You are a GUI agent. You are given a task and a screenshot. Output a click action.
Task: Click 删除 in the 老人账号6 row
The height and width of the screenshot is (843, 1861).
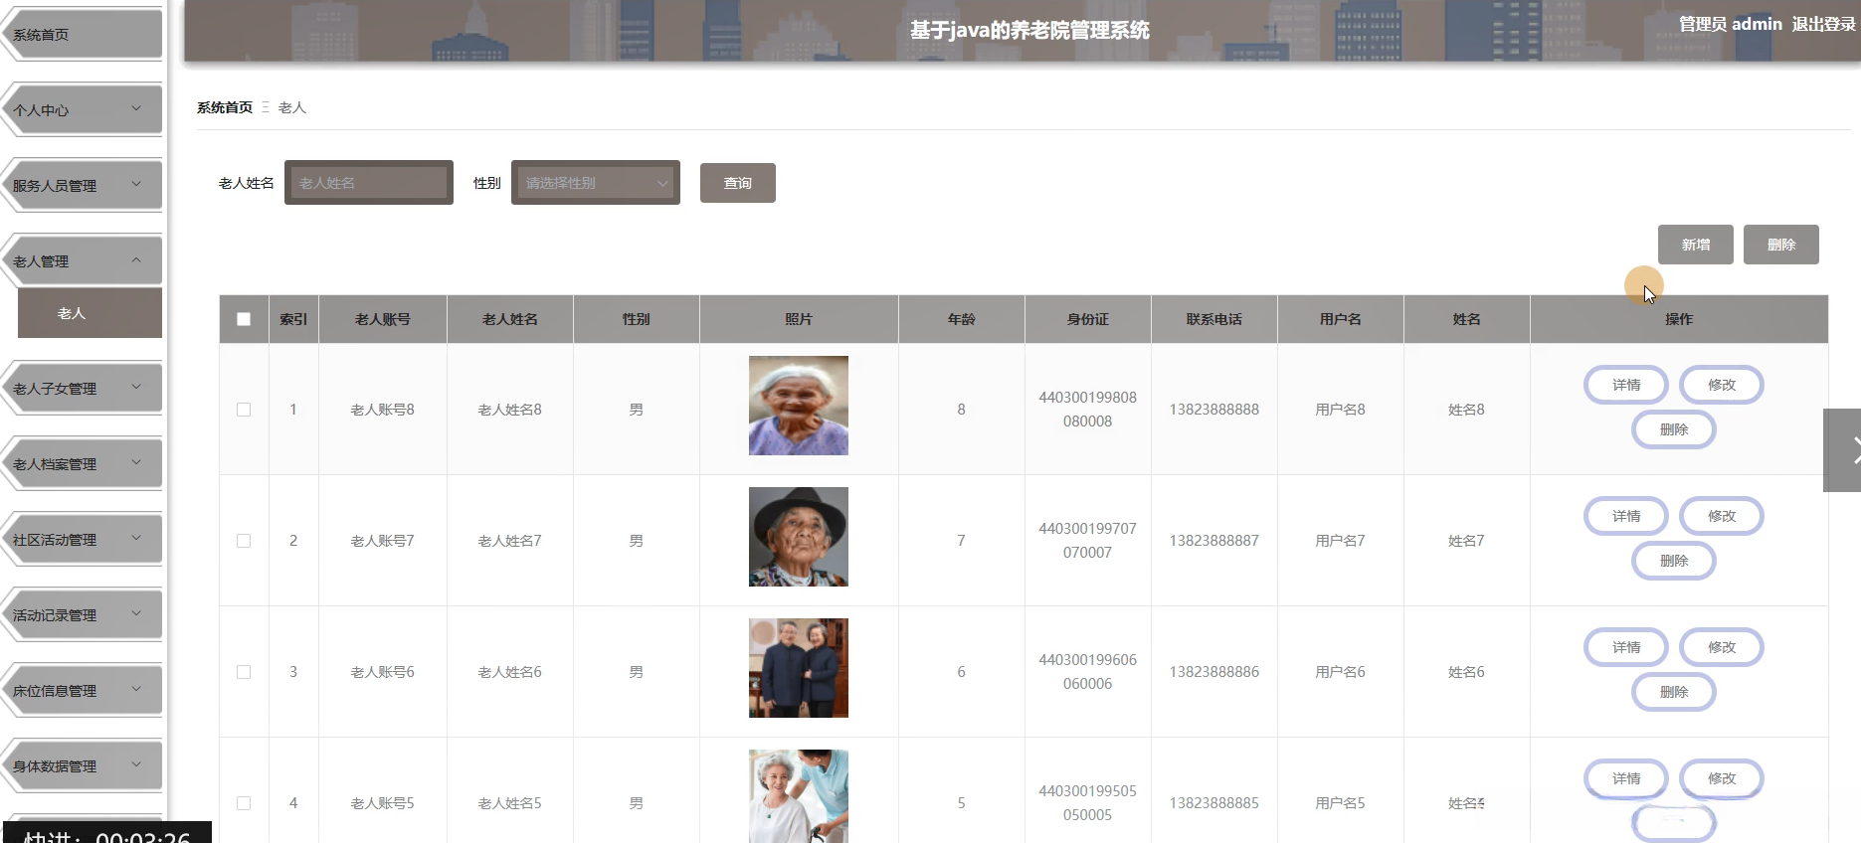pyautogui.click(x=1674, y=692)
